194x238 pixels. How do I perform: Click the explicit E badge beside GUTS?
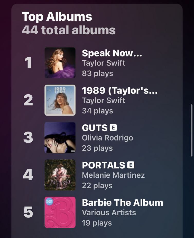tap(113, 128)
